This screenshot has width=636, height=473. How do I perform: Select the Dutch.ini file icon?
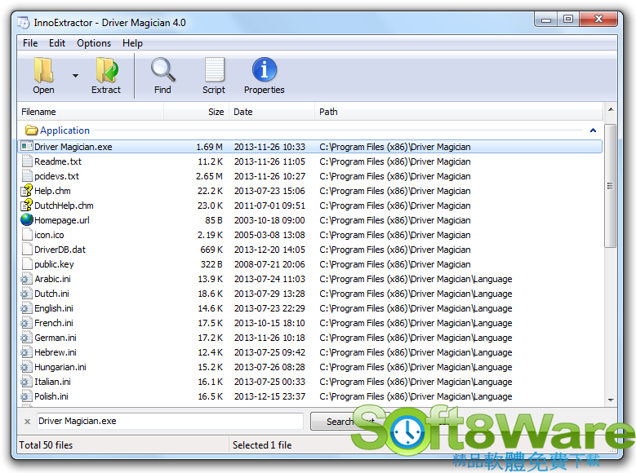(26, 293)
